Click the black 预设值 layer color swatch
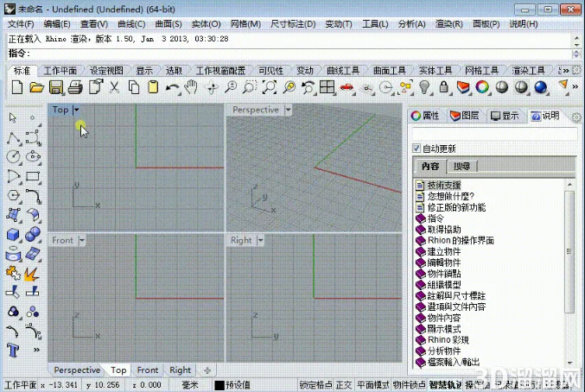This screenshot has width=585, height=392. [x=219, y=385]
